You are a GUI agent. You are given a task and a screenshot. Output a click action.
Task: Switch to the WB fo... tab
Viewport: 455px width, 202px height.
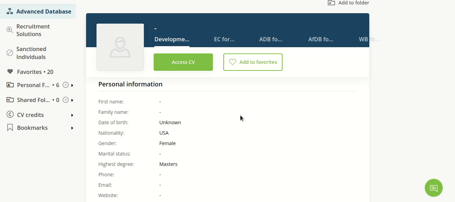click(369, 39)
